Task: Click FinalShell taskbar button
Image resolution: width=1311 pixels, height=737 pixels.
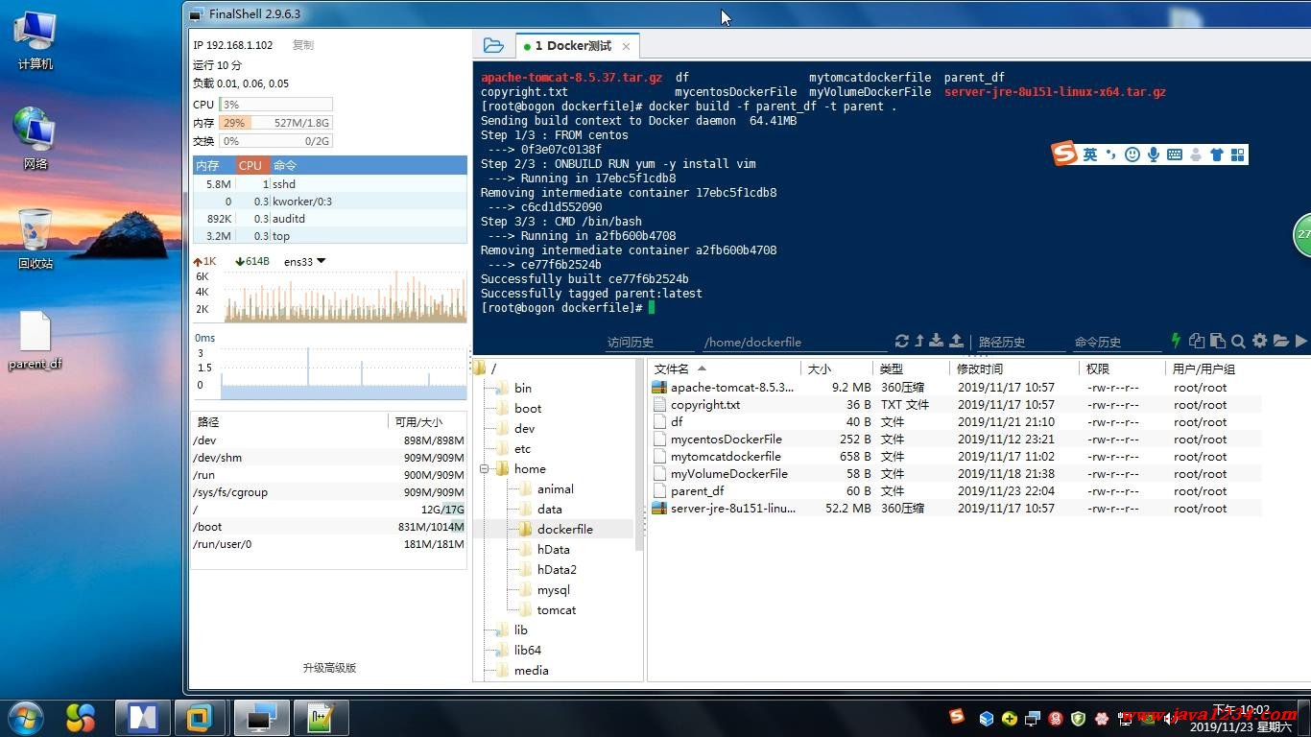Action: pos(263,718)
